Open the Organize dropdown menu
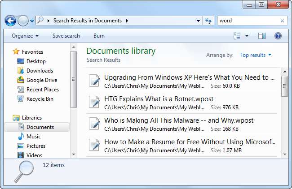The width and height of the screenshot is (292, 189). tap(25, 36)
